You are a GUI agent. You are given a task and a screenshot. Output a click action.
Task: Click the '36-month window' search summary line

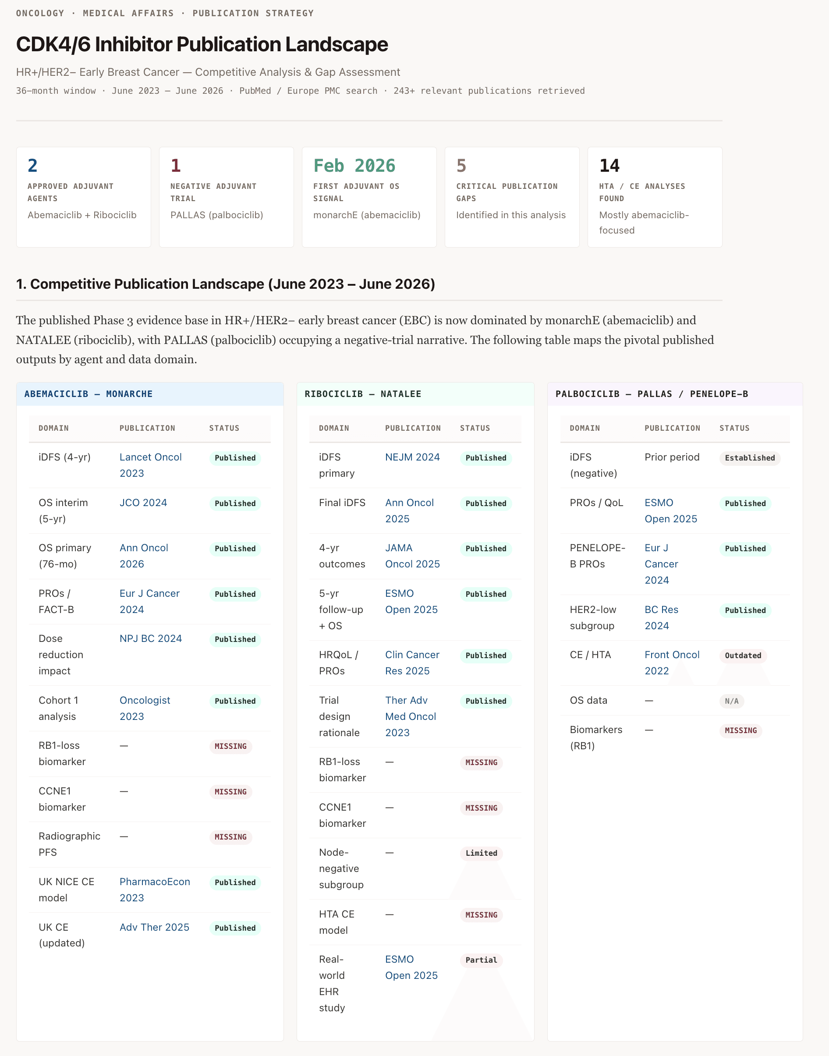(301, 91)
